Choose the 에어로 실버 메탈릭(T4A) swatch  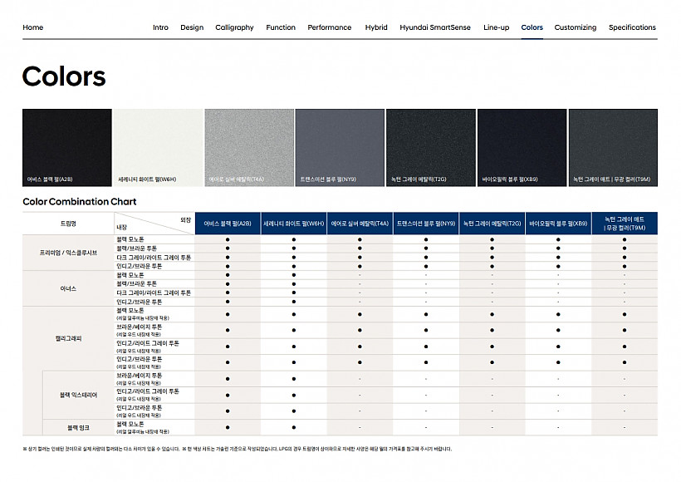[249, 148]
